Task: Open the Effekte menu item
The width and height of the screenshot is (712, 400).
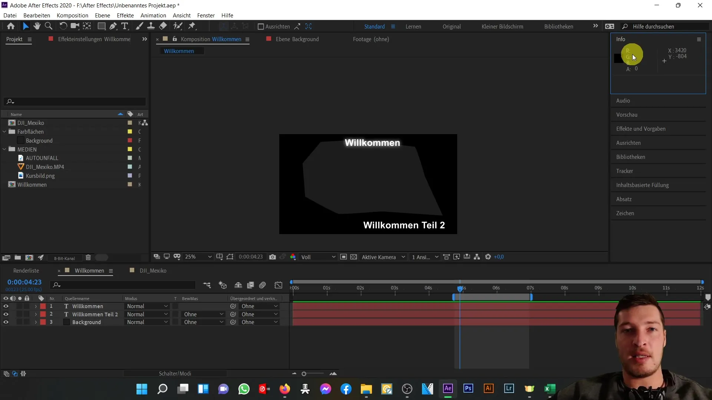Action: pyautogui.click(x=125, y=15)
